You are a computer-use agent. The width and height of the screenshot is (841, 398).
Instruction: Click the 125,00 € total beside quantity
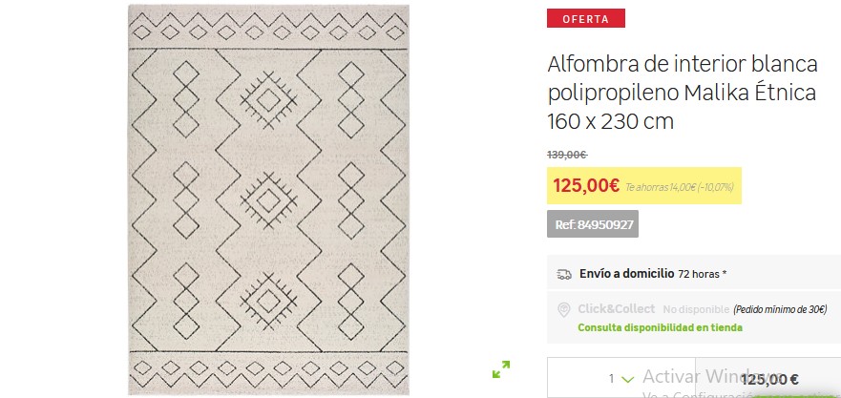click(769, 379)
